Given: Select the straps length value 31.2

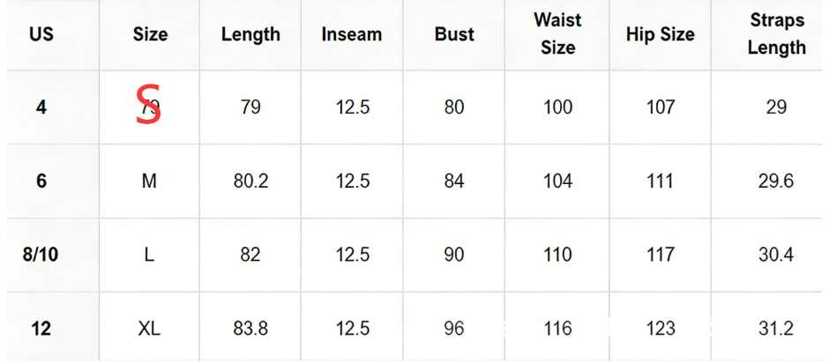Looking at the screenshot, I should (776, 329).
